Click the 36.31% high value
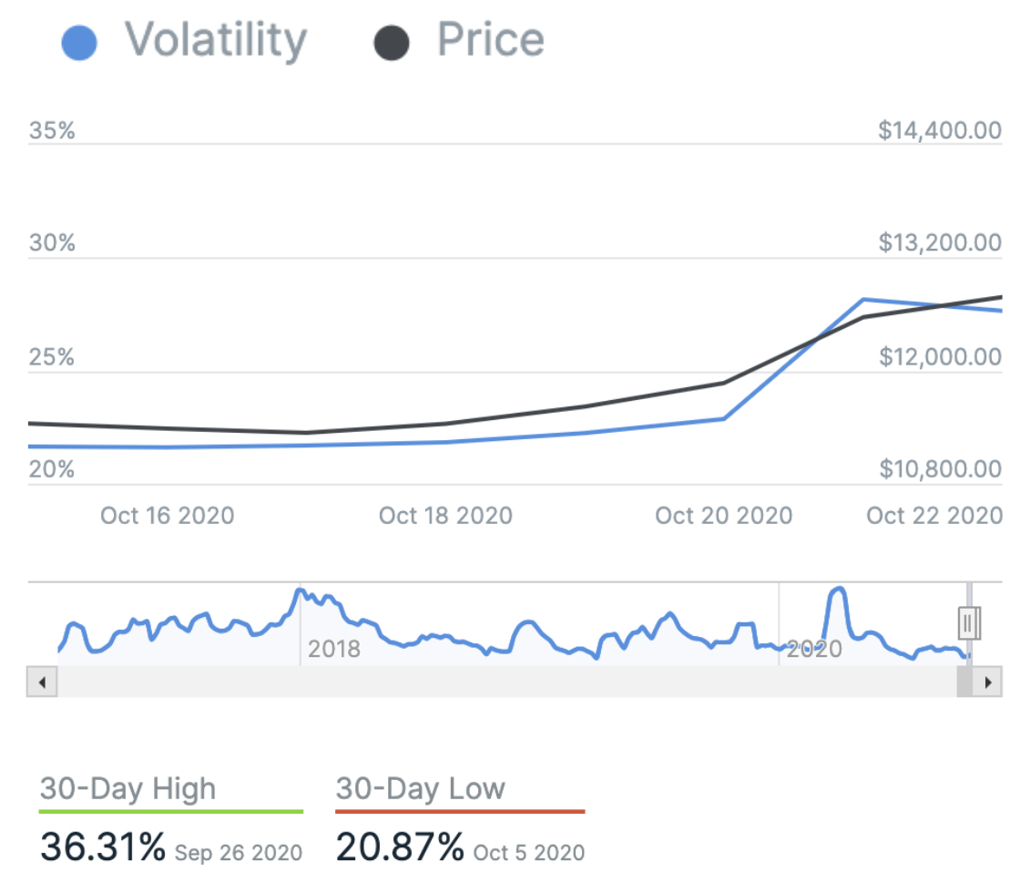The height and width of the screenshot is (893, 1020). (x=103, y=847)
